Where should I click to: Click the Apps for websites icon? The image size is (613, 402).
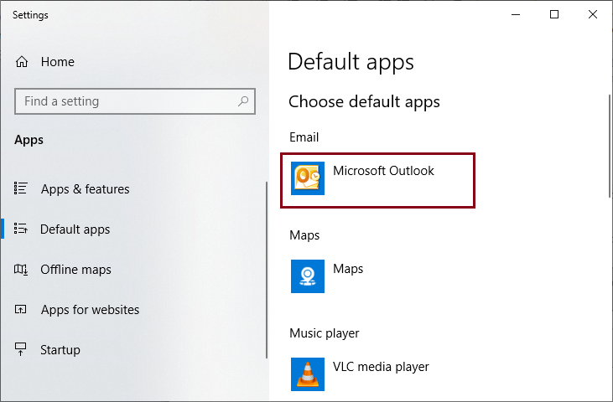click(x=21, y=310)
